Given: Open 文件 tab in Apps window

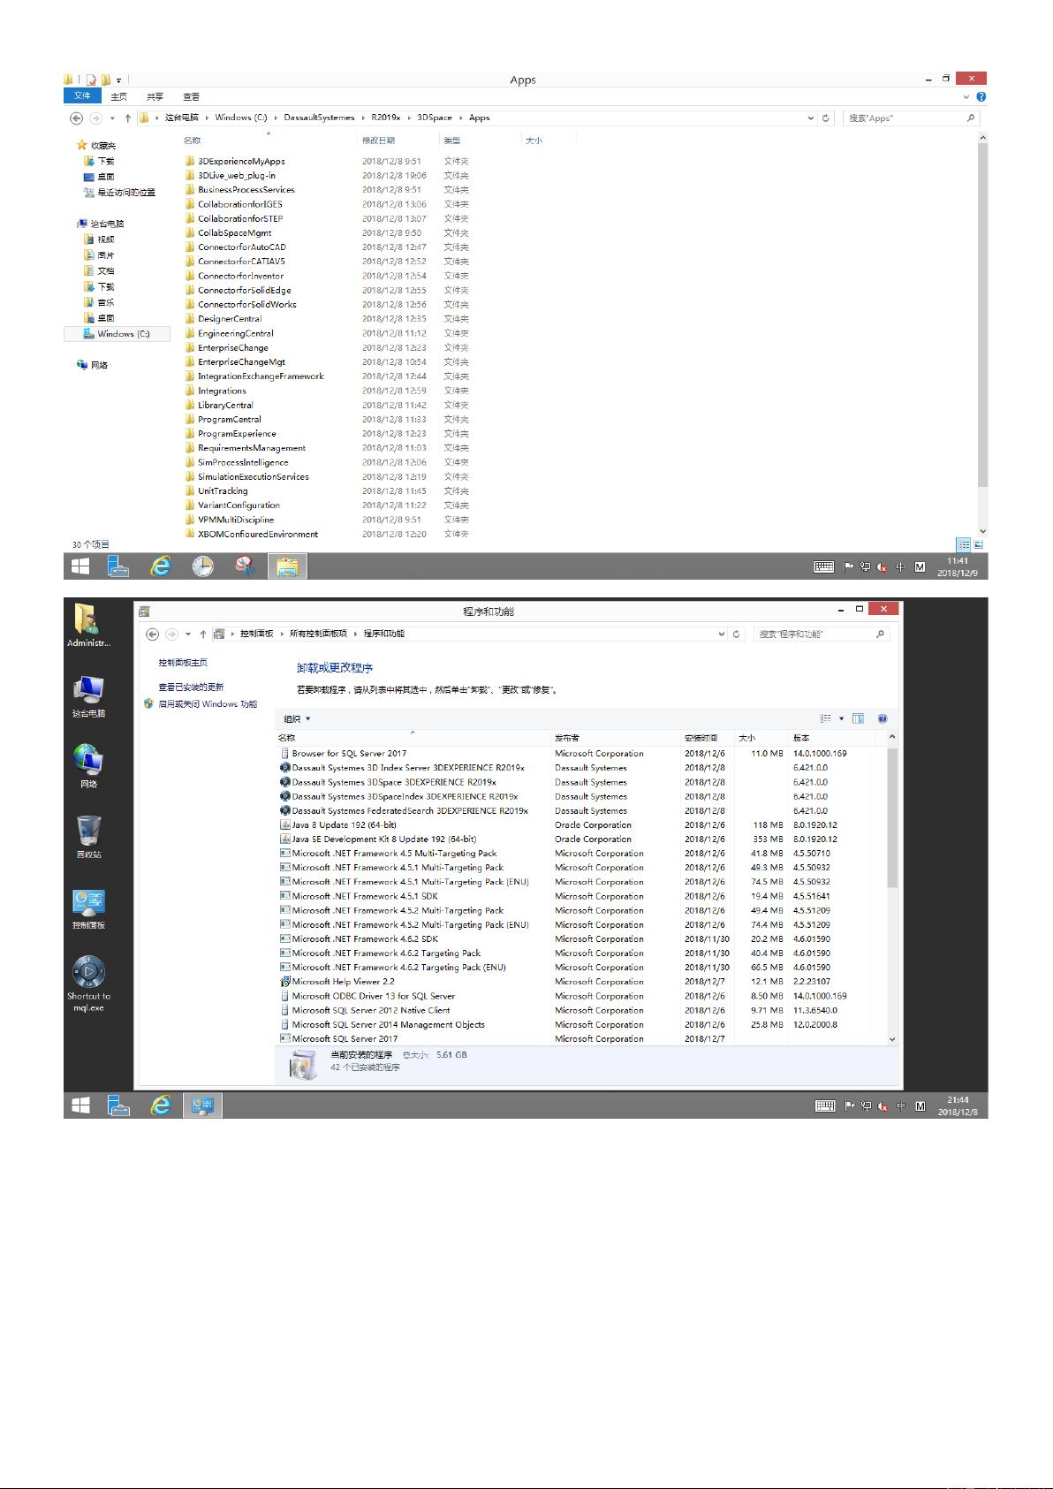Looking at the screenshot, I should [x=82, y=96].
